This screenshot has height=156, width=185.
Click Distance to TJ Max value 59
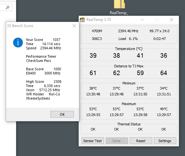point(140,73)
